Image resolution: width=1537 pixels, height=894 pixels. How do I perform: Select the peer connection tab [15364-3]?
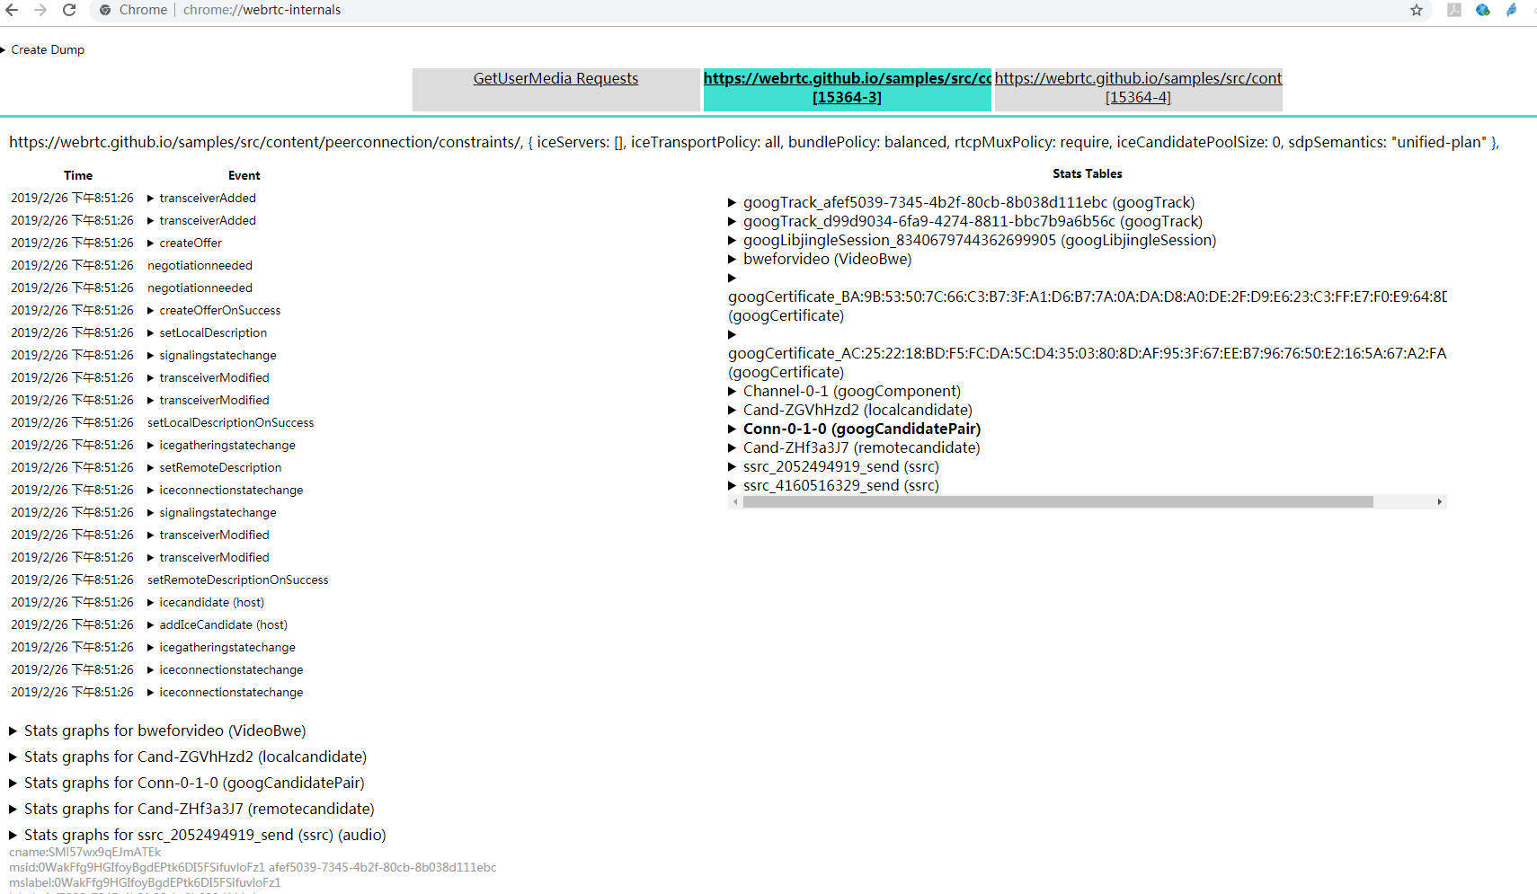tap(848, 89)
